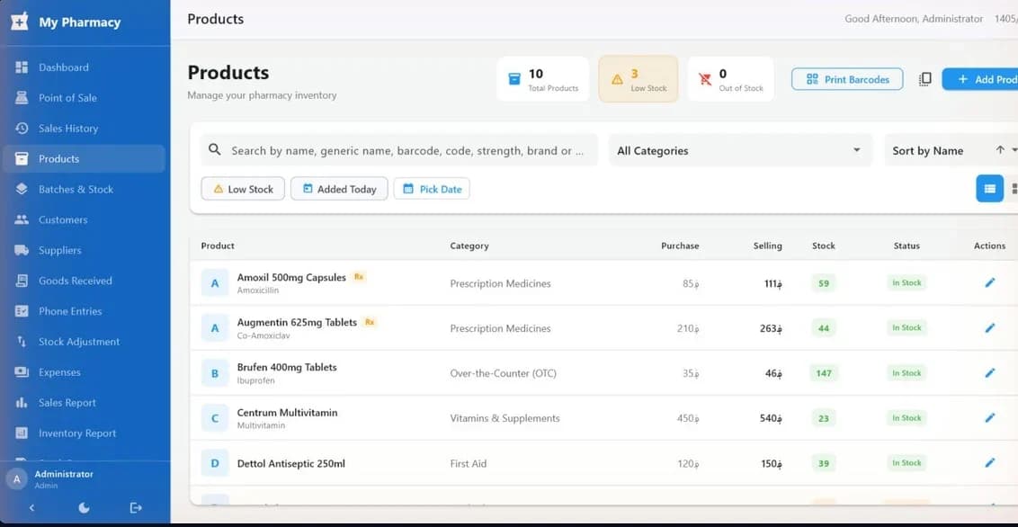Image resolution: width=1018 pixels, height=527 pixels.
Task: Click the Add Product button
Action: [x=980, y=79]
